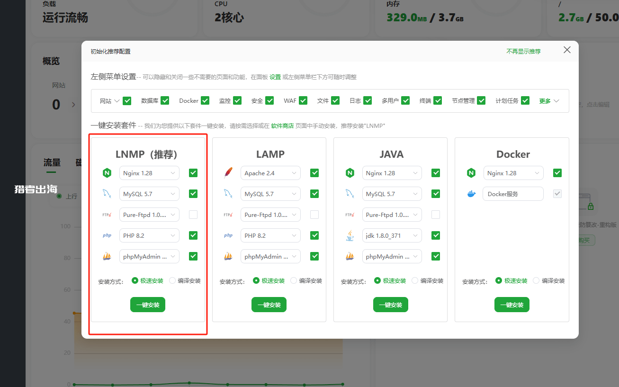Click the Nginx icon in JAVA card
This screenshot has height=387, width=619.
tap(350, 173)
